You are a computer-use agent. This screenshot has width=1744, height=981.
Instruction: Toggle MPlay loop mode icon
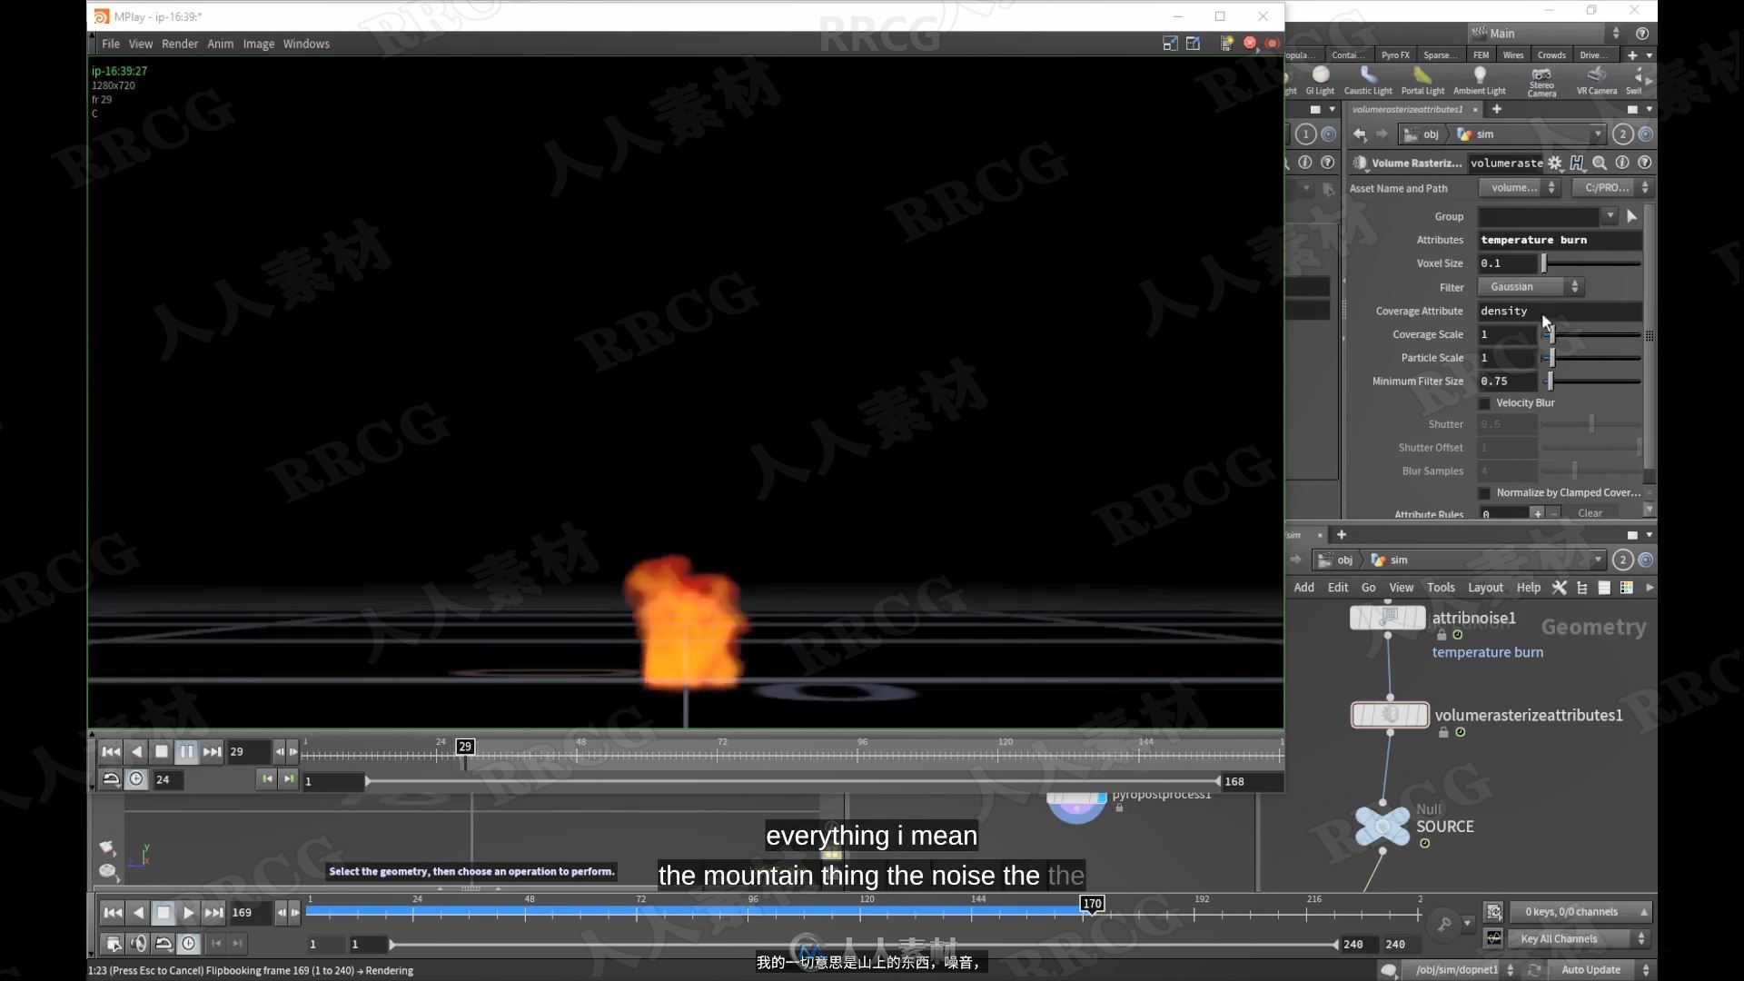click(x=111, y=779)
